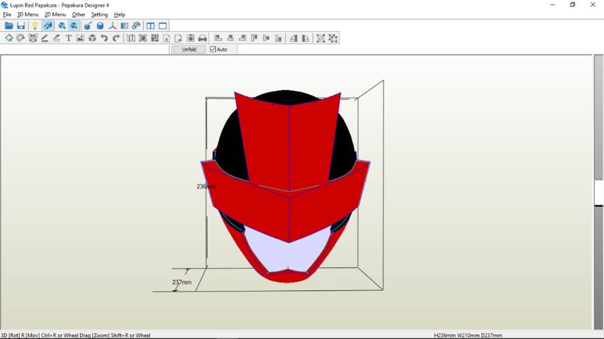
Task: Open a Pepakura file
Action: 9,25
